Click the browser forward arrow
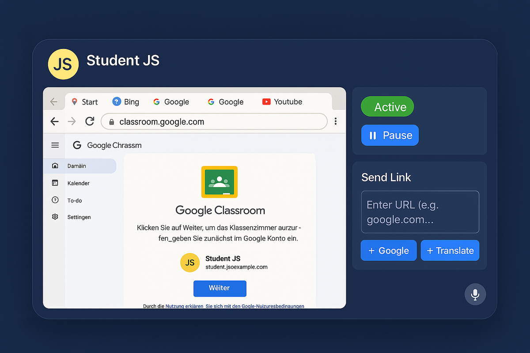The width and height of the screenshot is (530, 353). pos(72,121)
